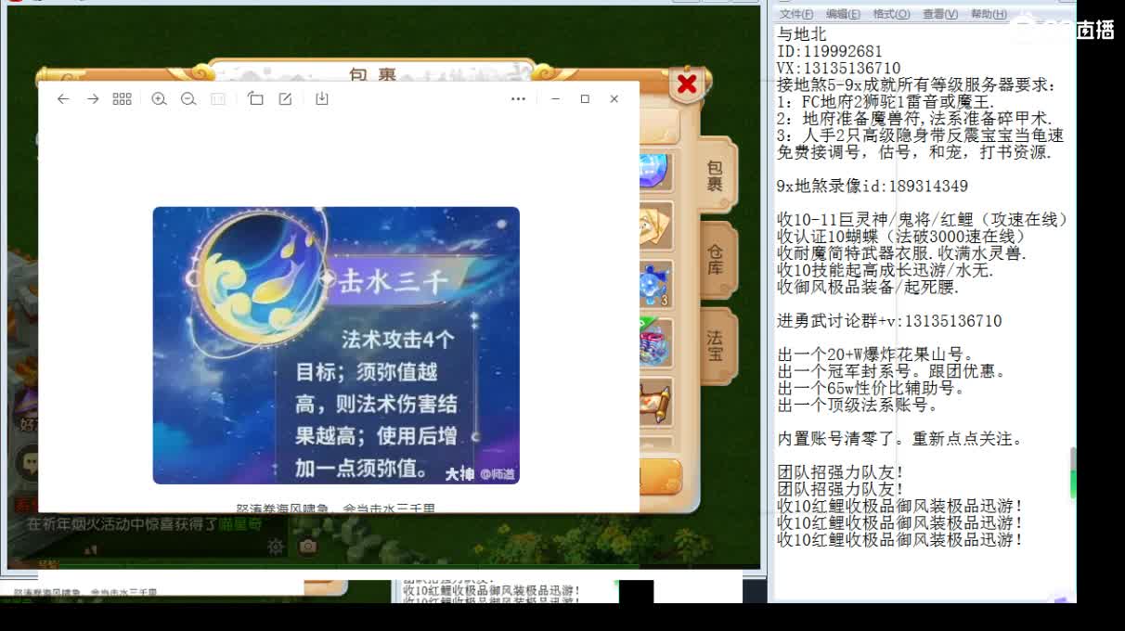Close the game inventory panel with red X
The width and height of the screenshot is (1125, 631).
point(687,84)
